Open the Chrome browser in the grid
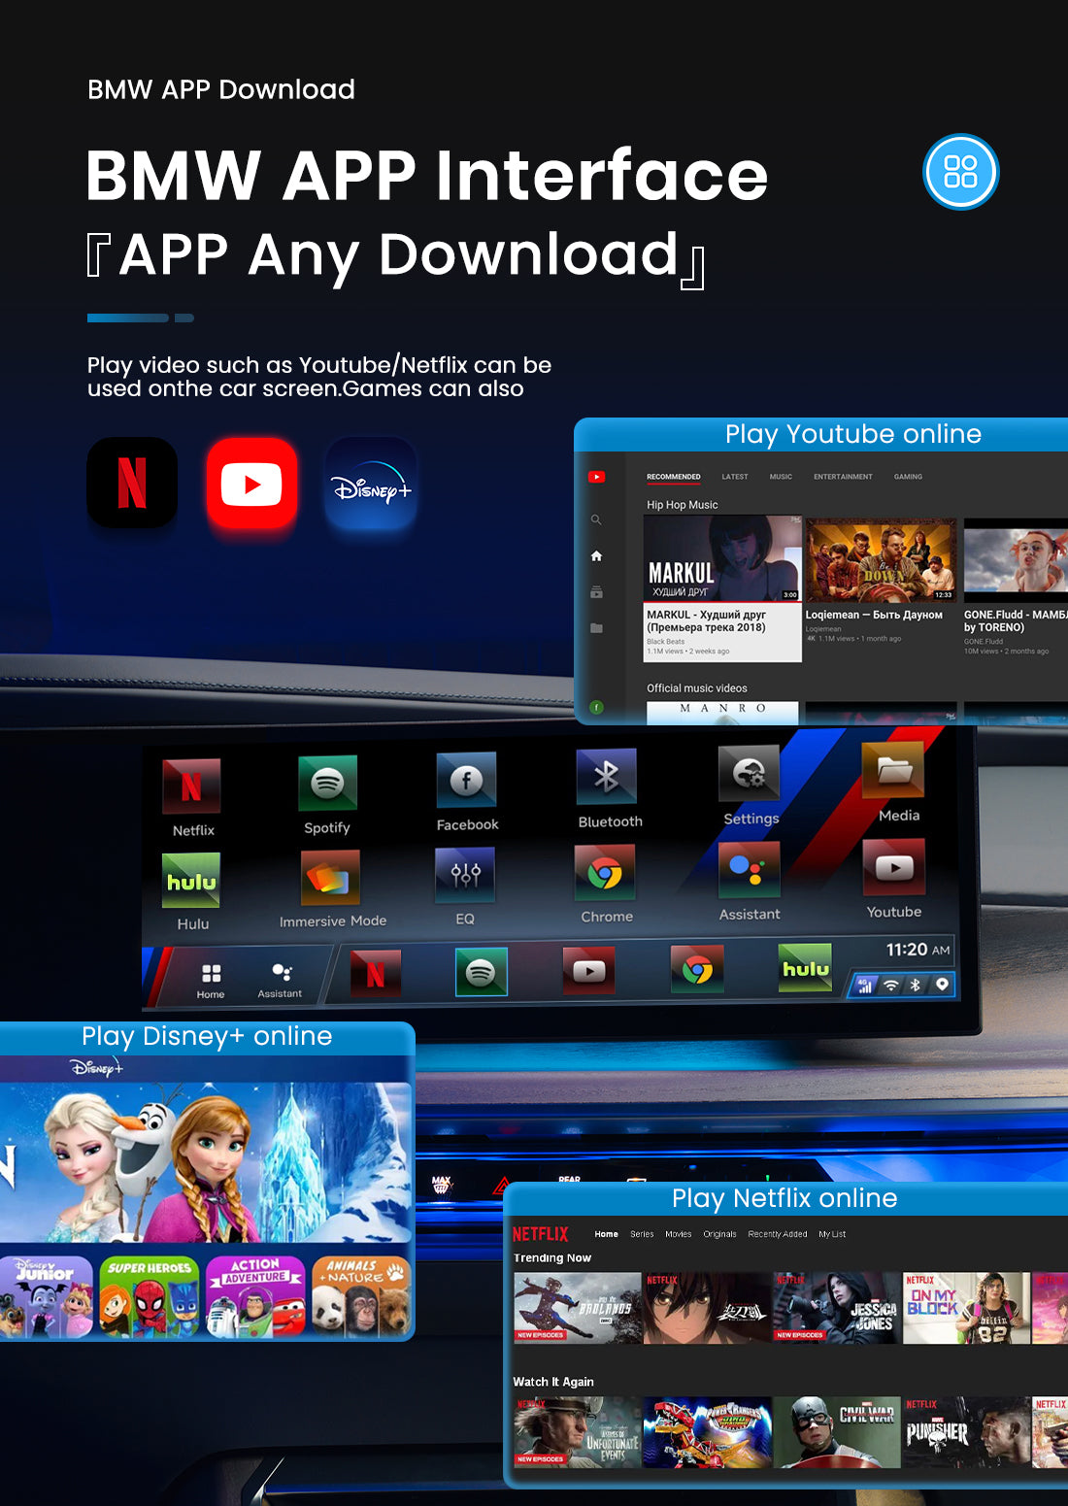 (x=605, y=874)
